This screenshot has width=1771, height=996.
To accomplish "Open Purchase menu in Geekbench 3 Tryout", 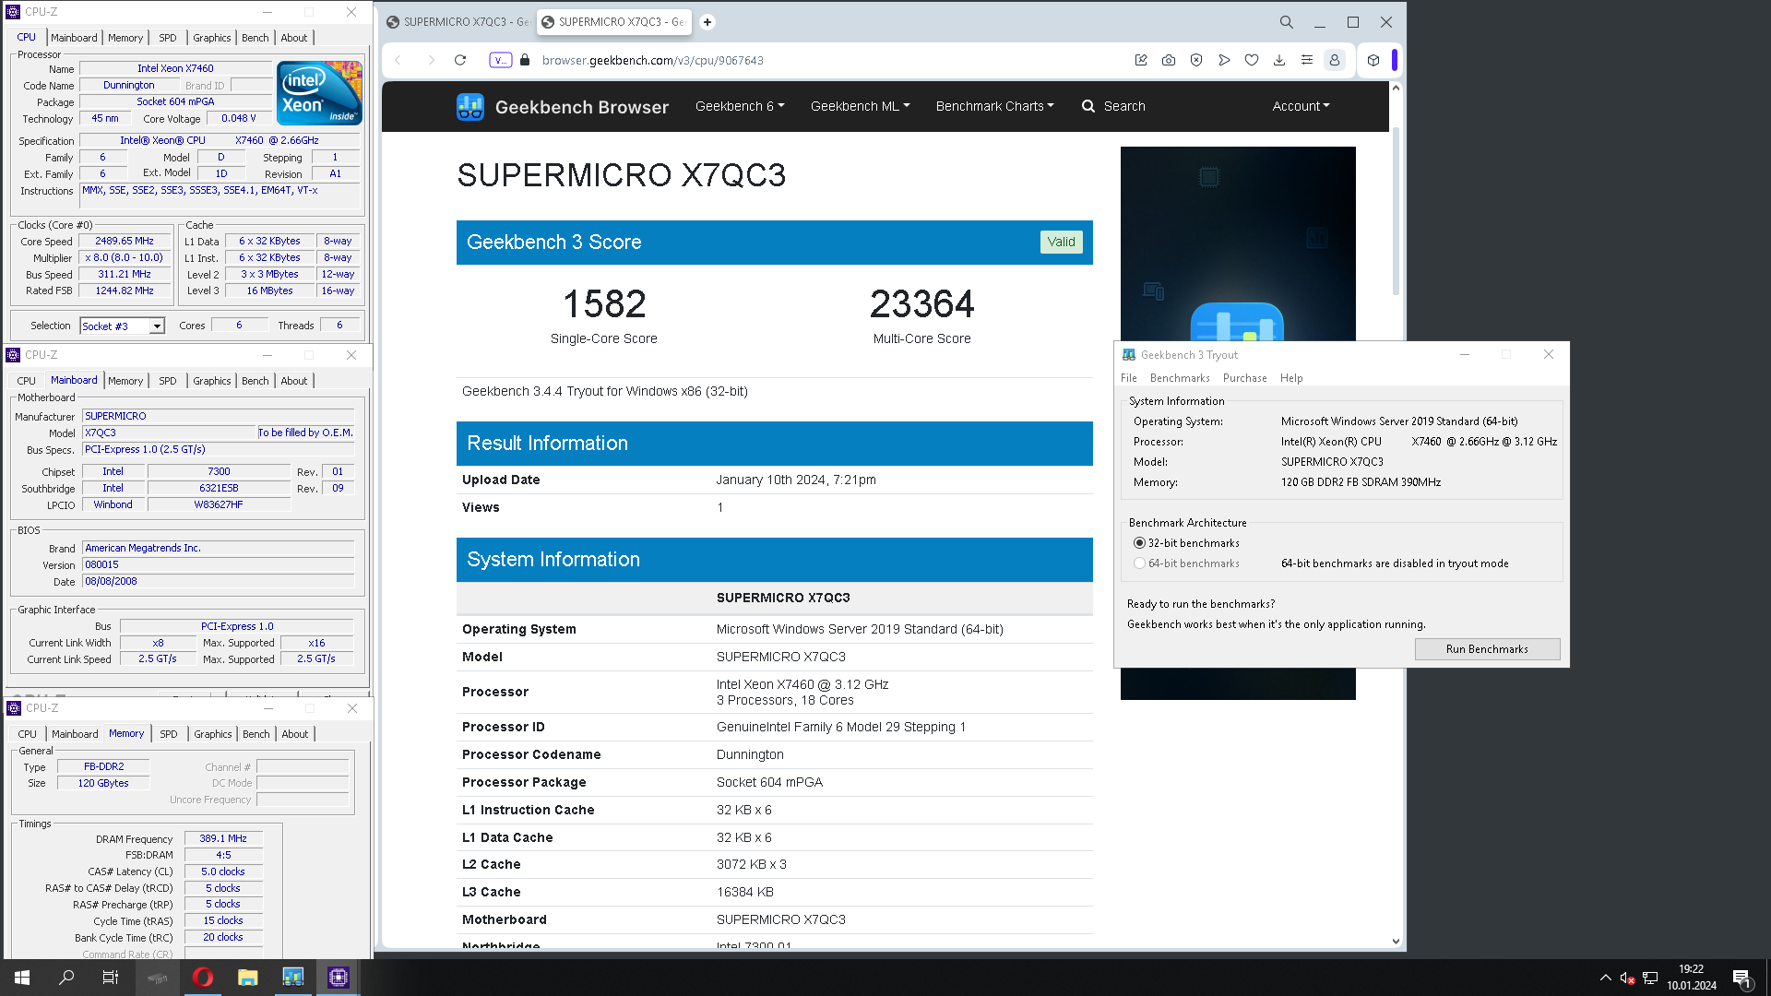I will (x=1245, y=378).
